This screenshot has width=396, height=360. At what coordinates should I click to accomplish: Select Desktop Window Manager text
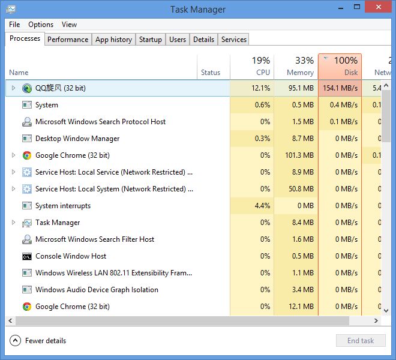coord(77,139)
